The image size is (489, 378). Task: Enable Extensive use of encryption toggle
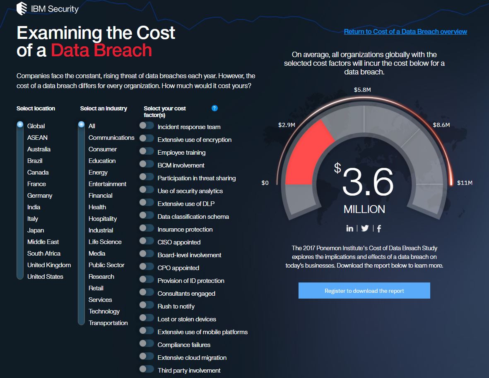tap(147, 139)
